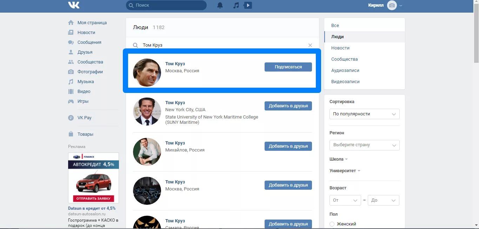The height and width of the screenshot is (229, 479).
Task: Click the magnifier icon beside Том Круз query
Action: click(x=135, y=45)
